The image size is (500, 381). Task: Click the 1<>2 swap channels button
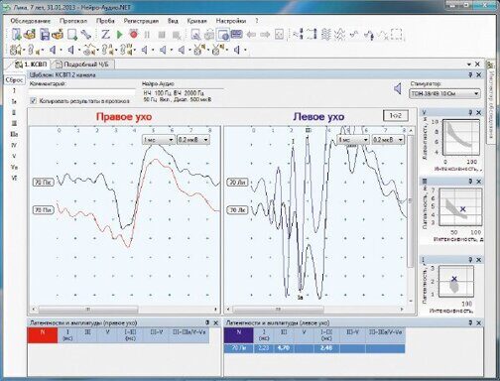[396, 115]
